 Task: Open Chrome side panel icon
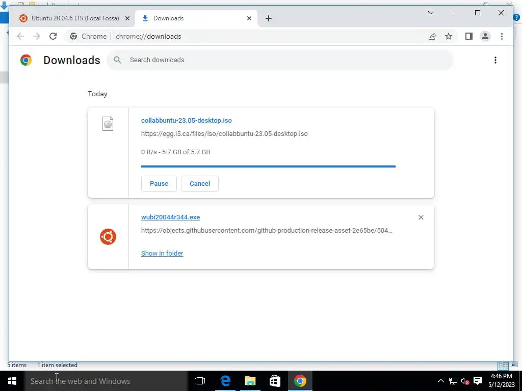tap(469, 36)
